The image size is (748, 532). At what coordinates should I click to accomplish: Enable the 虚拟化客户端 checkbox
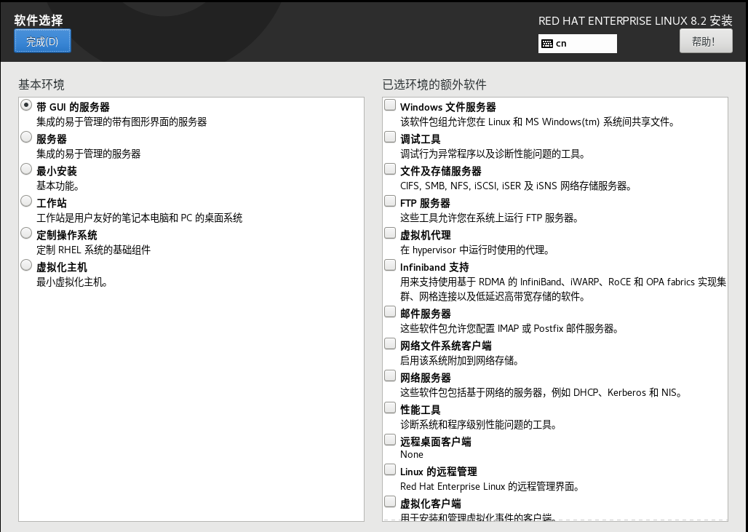[390, 501]
